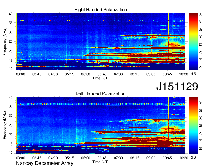Click the 10:30 time tick under the bottom plot
The width and height of the screenshot is (206, 167).
tap(184, 158)
